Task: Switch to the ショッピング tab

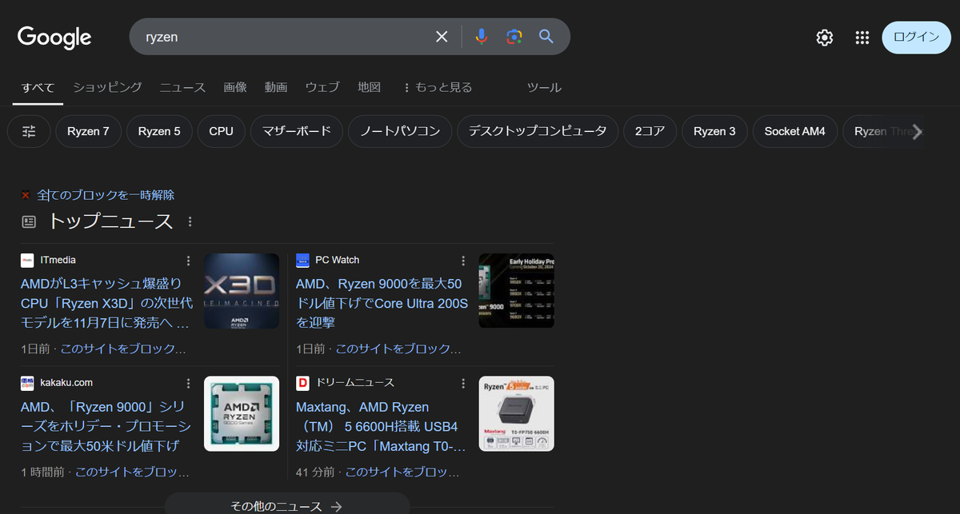Action: tap(107, 87)
